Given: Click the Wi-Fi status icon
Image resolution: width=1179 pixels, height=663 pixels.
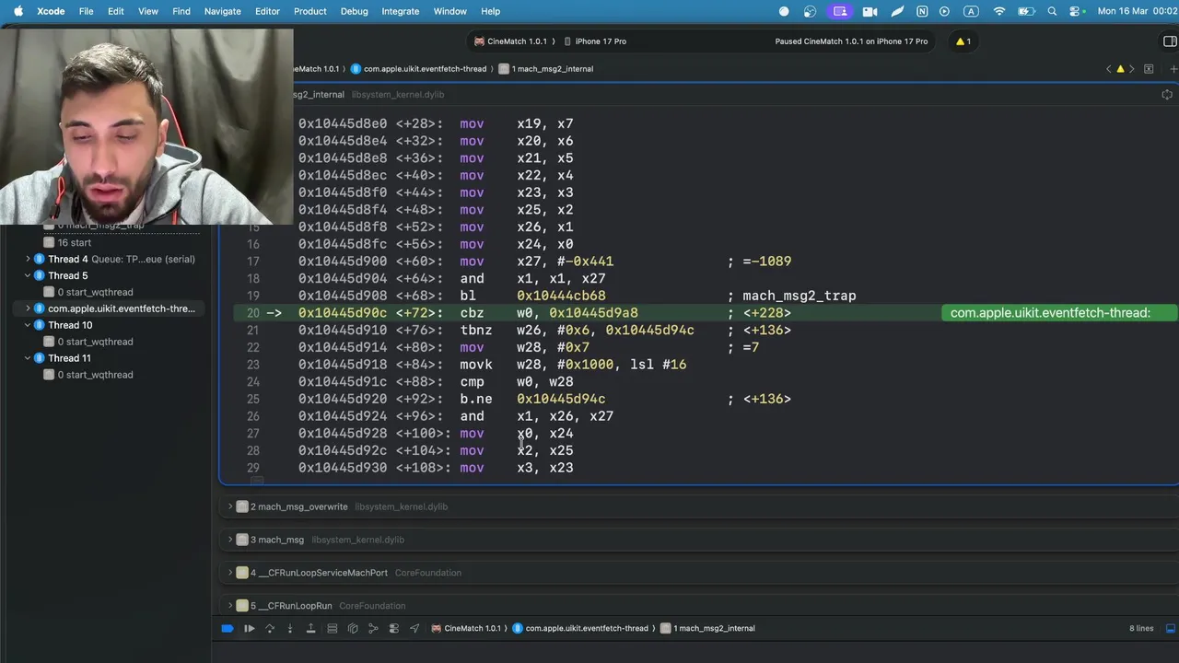Looking at the screenshot, I should [x=999, y=11].
